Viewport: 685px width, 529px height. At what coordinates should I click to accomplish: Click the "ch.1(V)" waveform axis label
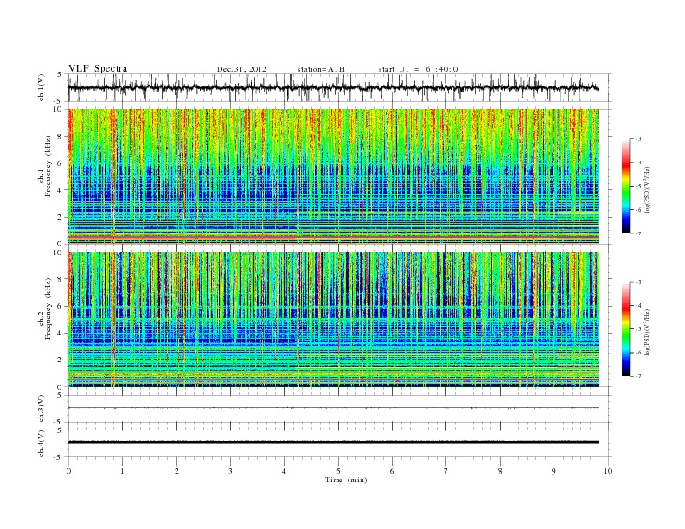coord(42,89)
